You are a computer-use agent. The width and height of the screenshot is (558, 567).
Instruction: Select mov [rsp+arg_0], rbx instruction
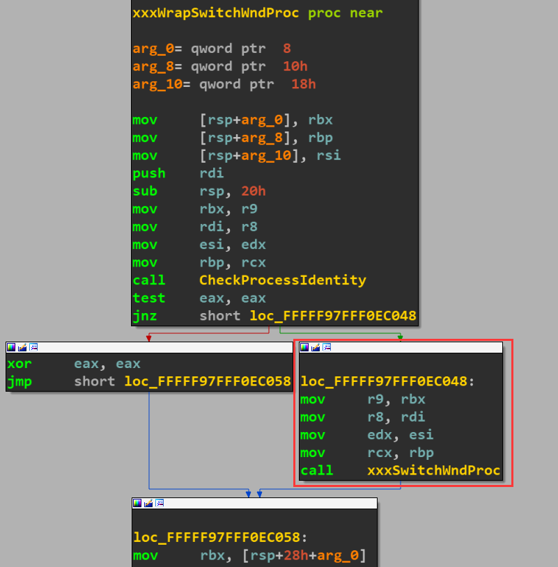coord(233,120)
